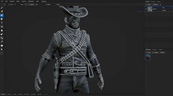
Task: Open the Help menu
Action: point(37,1)
